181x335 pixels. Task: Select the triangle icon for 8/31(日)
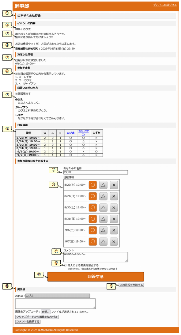pyautogui.click(x=103, y=219)
